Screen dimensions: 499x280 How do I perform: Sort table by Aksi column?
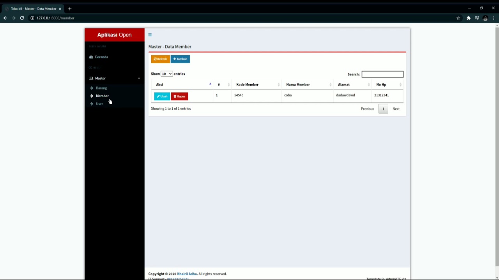pyautogui.click(x=182, y=84)
